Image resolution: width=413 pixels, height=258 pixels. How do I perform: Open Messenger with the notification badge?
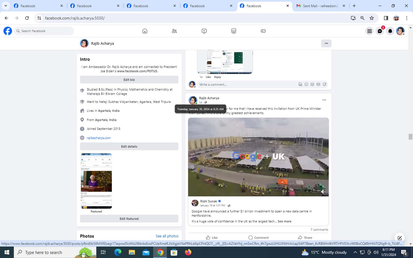pos(380,31)
